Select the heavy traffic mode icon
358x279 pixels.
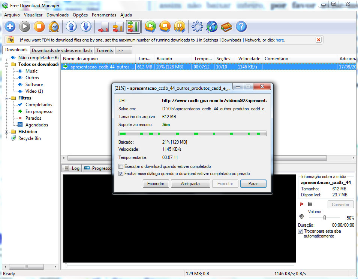point(133,27)
